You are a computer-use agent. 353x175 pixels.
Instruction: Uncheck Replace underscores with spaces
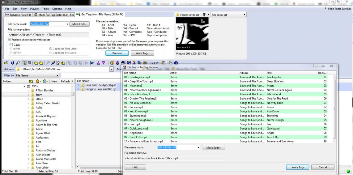click(x=10, y=40)
